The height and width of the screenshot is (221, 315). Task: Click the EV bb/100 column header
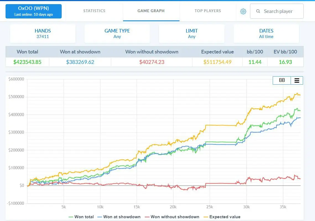(285, 52)
